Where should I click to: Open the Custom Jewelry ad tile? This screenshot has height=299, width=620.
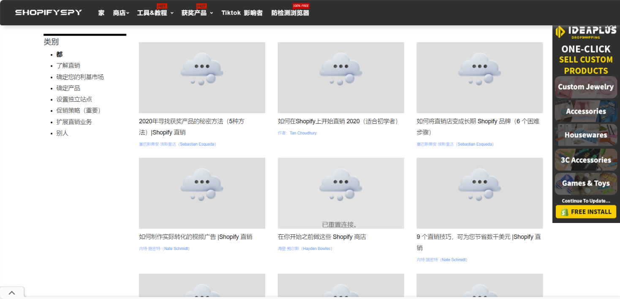585,87
